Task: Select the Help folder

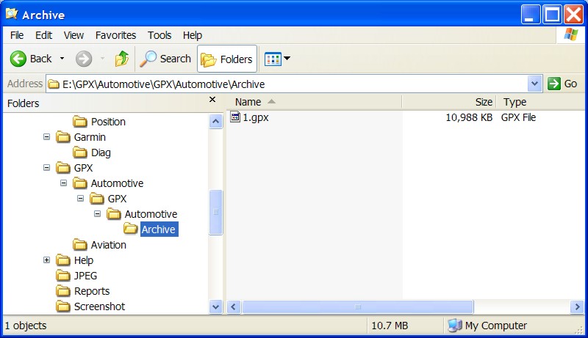Action: [x=84, y=260]
